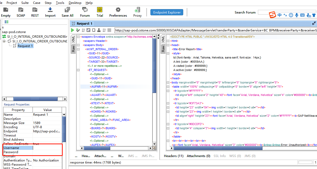Click the stamp-shaped request toolbar icon
This screenshot has height=169, width=317.
(x=99, y=30)
